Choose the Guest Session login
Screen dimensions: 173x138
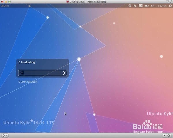click(x=28, y=82)
